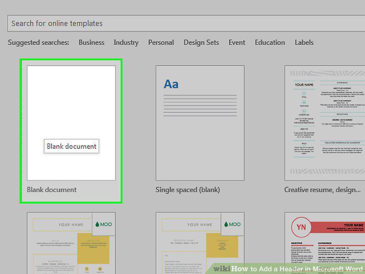Click the 'Blank document' caption text

[52, 190]
